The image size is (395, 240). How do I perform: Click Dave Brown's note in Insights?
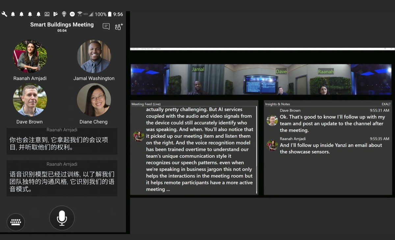(332, 123)
